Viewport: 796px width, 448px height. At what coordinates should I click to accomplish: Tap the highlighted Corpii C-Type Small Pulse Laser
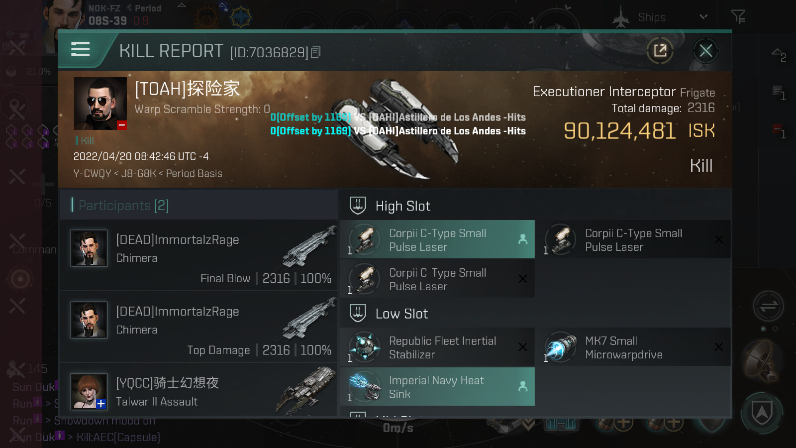coord(437,239)
